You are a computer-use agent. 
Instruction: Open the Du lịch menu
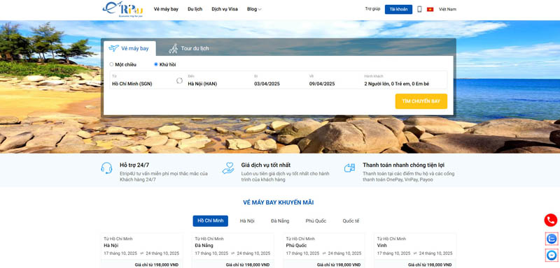click(x=195, y=9)
